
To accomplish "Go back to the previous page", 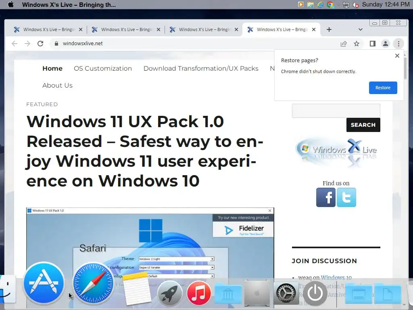I will coord(15,44).
